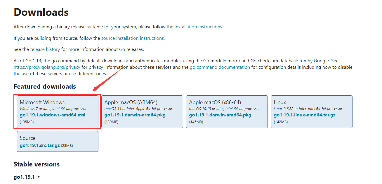Image resolution: width=382 pixels, height=184 pixels.
Task: Click the 'Windows 7 or later' requirement text
Action: [53, 109]
